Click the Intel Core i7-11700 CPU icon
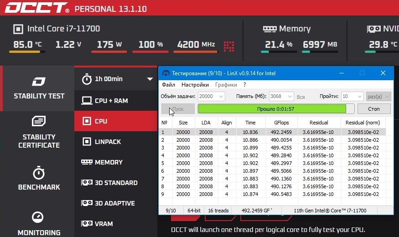Image resolution: width=399 pixels, height=237 pixels. [18, 29]
